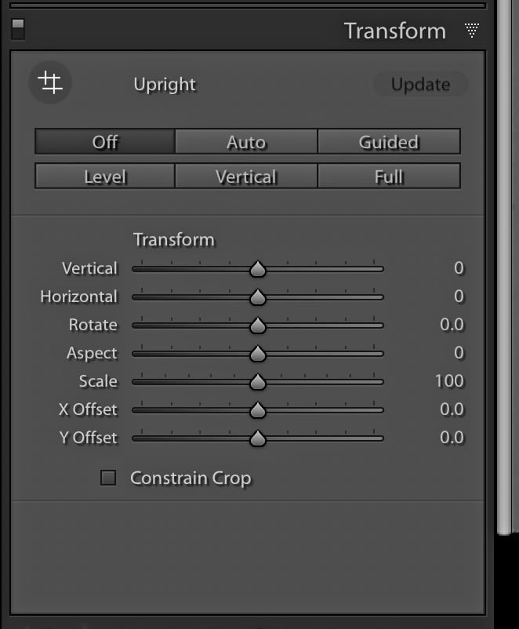Toggle the Transform panel on/off switch
This screenshot has height=629, width=519.
coord(18,29)
